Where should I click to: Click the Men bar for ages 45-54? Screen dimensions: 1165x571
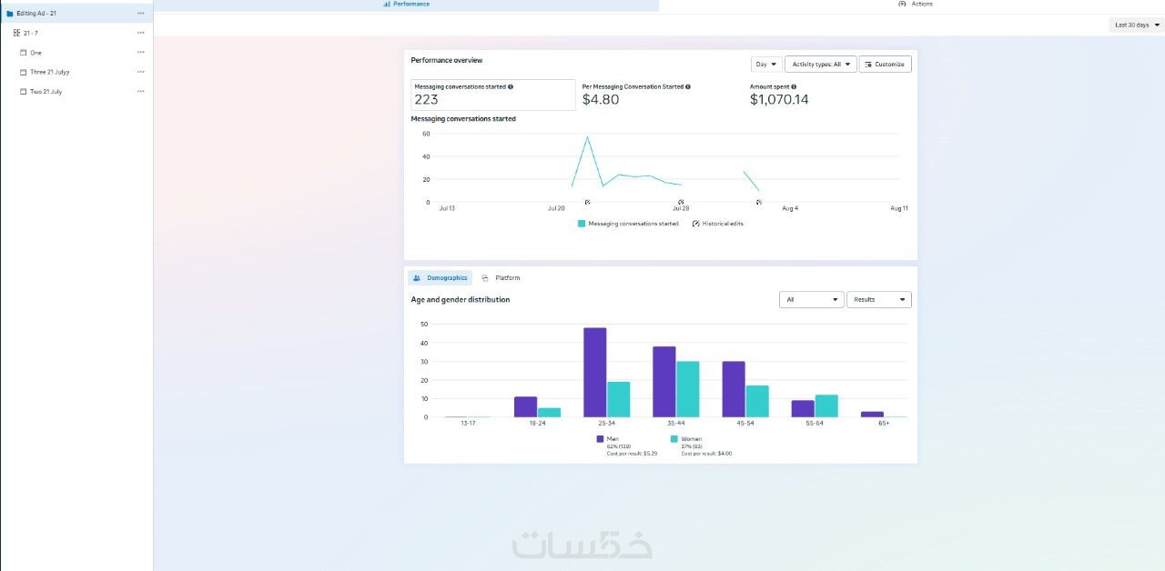pos(734,389)
